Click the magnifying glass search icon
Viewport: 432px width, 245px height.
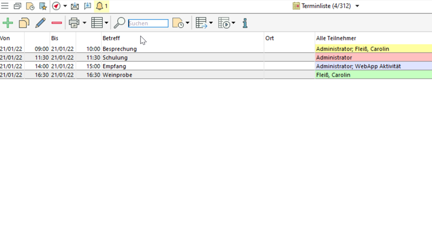pyautogui.click(x=119, y=23)
